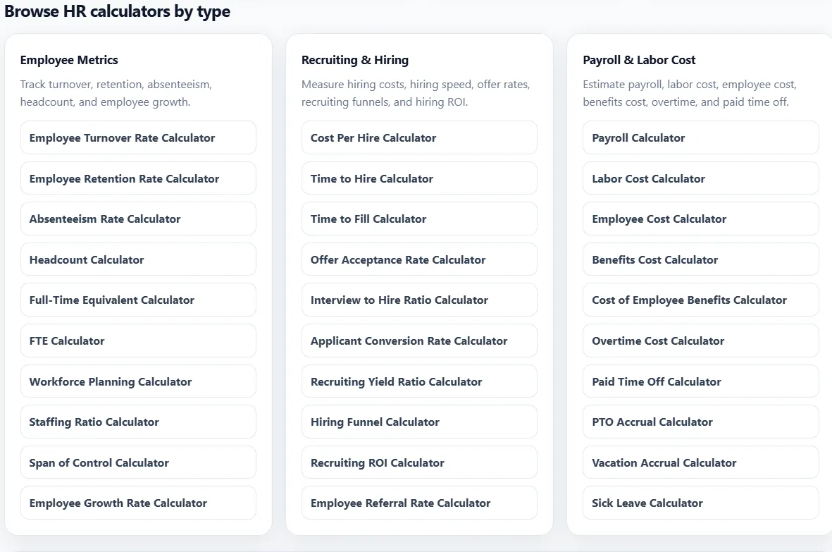
Task: Open Paid Time Off Calculator
Action: 701,381
